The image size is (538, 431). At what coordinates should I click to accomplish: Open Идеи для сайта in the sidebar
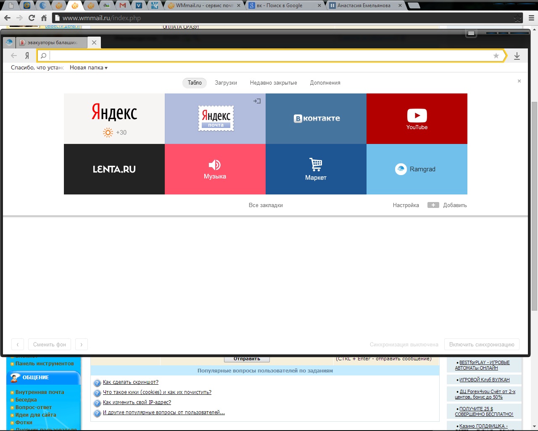(36, 415)
